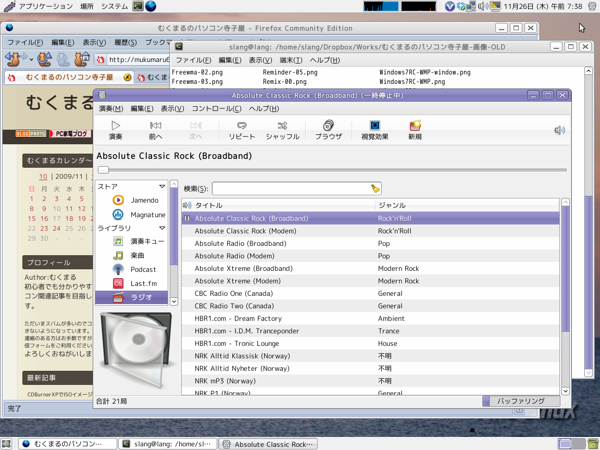Screen dimensions: 600x450
Task: Open the trash icon in bottom panel
Action: pyautogui.click(x=594, y=444)
